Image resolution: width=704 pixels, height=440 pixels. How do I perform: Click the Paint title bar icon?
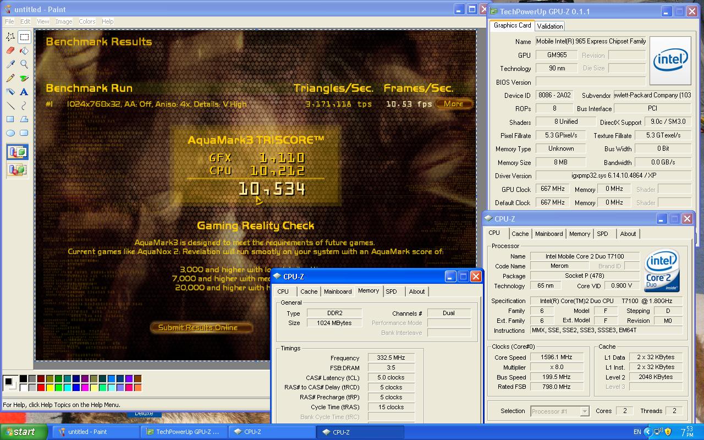(x=7, y=9)
